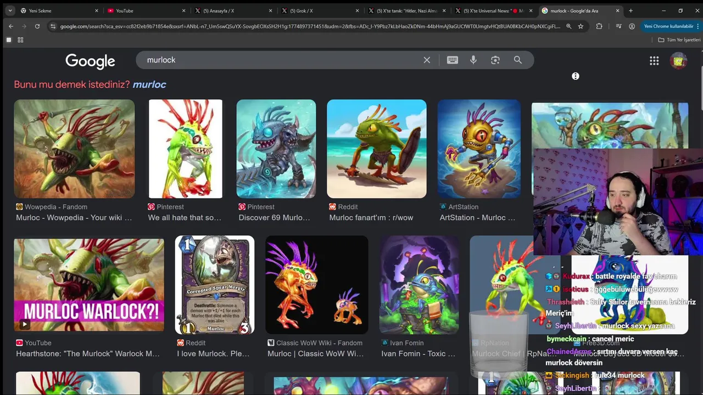Close the YouTube tab
This screenshot has width=703, height=395.
click(183, 10)
